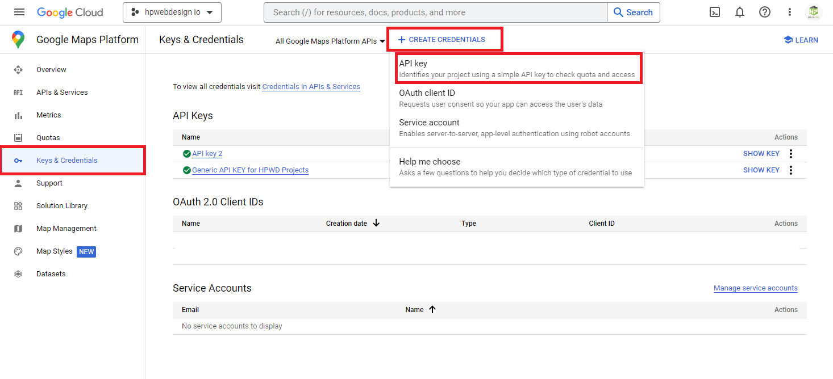Show key for API key 2
Screen dimensions: 833x379
(x=761, y=154)
